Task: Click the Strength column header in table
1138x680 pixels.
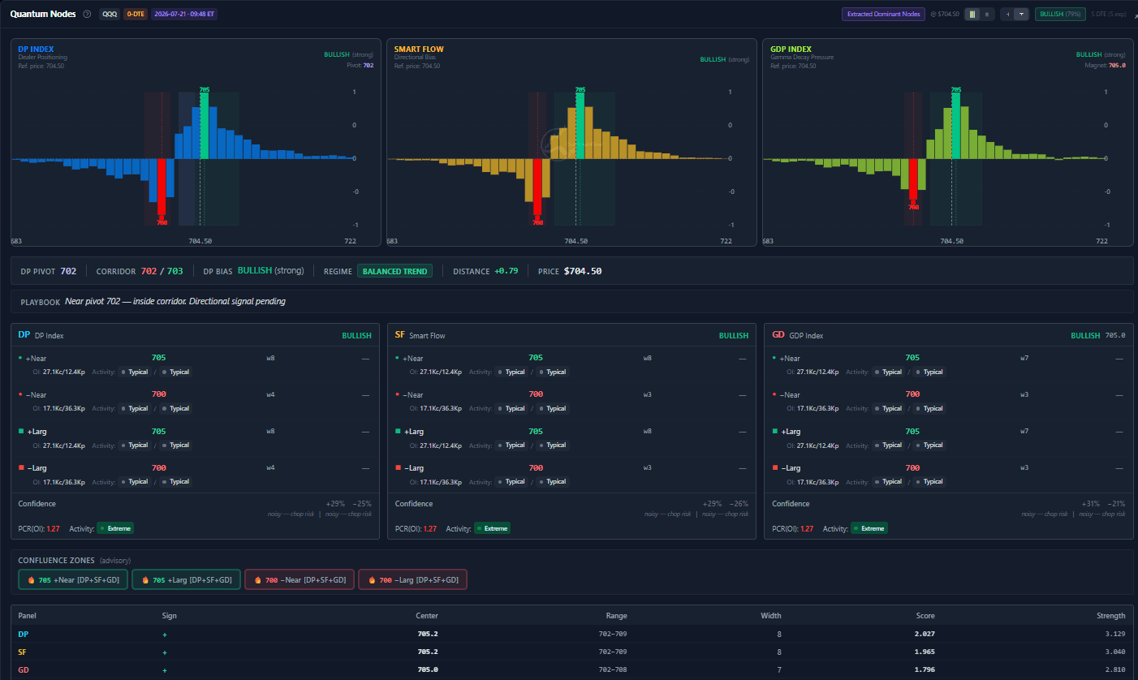Action: tap(1110, 616)
